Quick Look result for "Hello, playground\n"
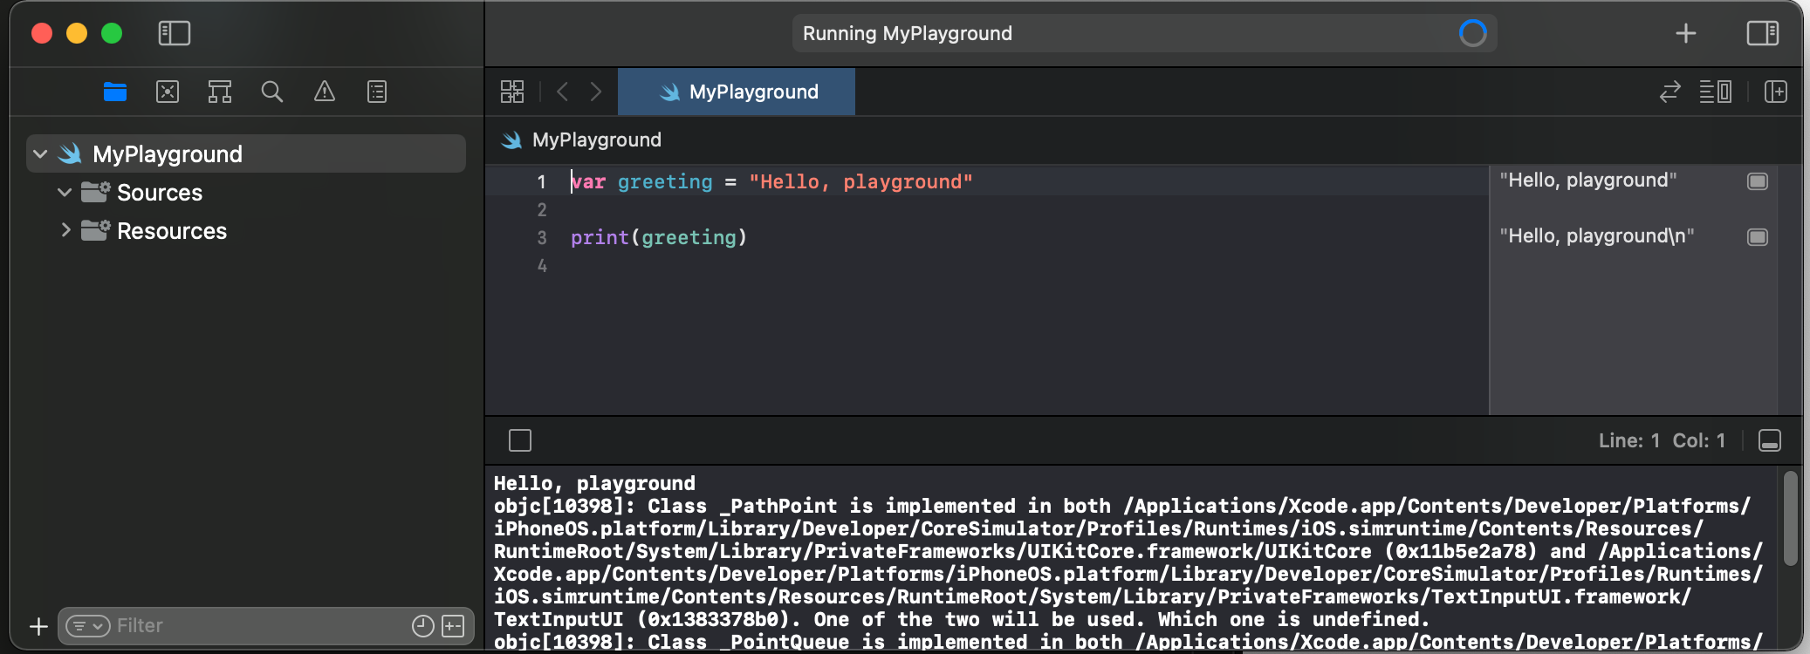Screen dimensions: 1810x654 [x=1758, y=237]
